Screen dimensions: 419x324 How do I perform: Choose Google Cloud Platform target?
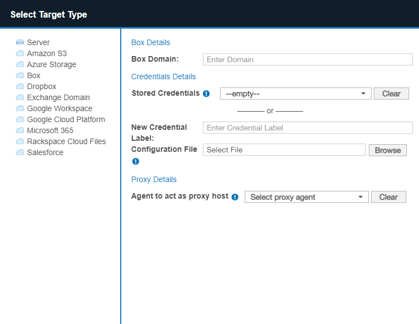(x=66, y=119)
